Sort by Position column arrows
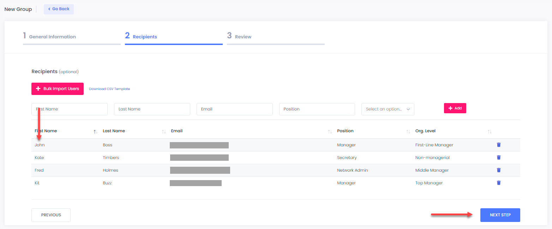552x229 pixels. click(408, 132)
